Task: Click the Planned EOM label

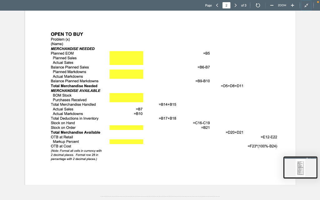Action: tap(62, 53)
